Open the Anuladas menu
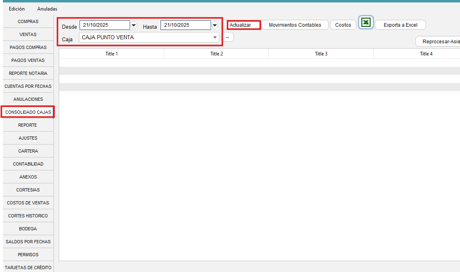This screenshot has width=460, height=272. (x=47, y=8)
